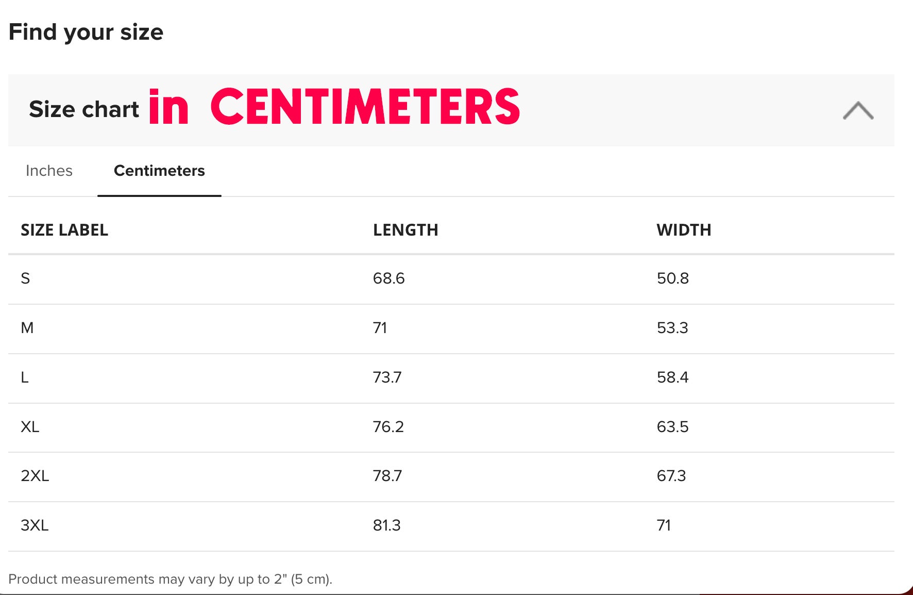The height and width of the screenshot is (595, 913).
Task: Select the XL size row label
Action: tap(30, 427)
